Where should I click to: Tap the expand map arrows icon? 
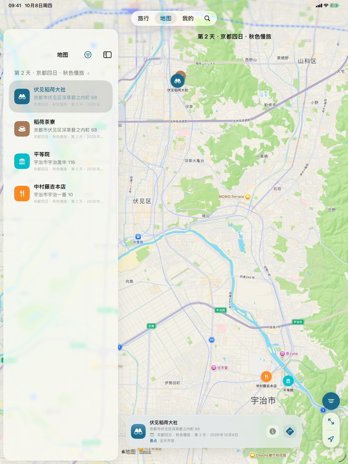[x=331, y=422]
